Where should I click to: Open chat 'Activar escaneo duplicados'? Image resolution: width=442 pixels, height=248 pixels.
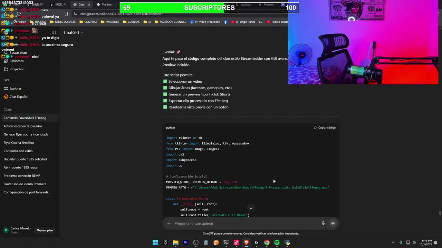point(30,126)
